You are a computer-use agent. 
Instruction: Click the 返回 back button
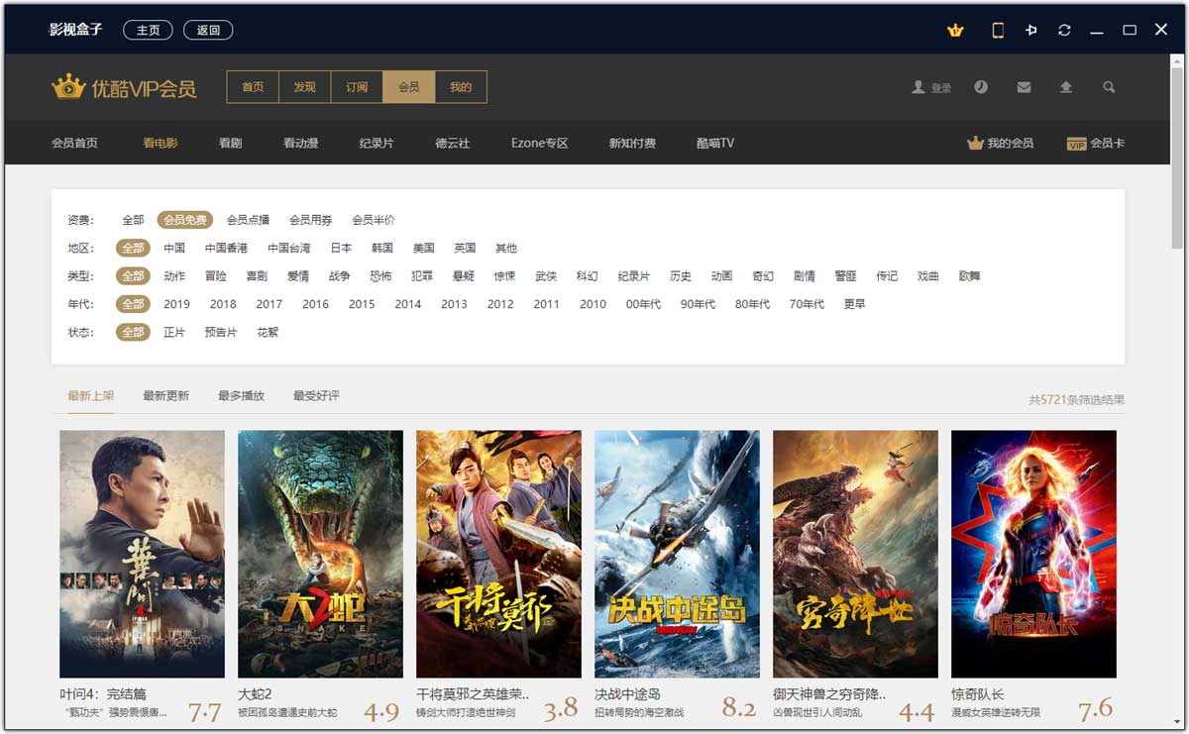[208, 30]
